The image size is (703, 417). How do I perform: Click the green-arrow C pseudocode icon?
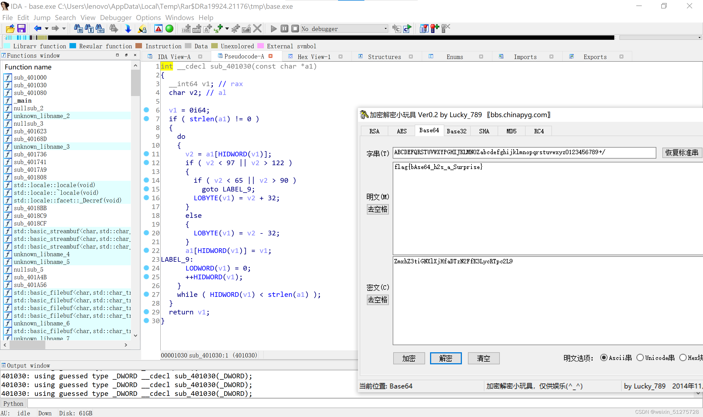point(408,29)
